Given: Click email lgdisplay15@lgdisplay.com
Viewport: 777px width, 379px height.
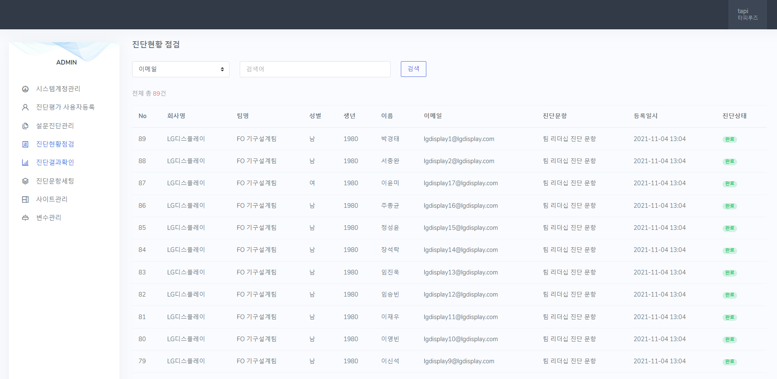Looking at the screenshot, I should click(x=461, y=228).
